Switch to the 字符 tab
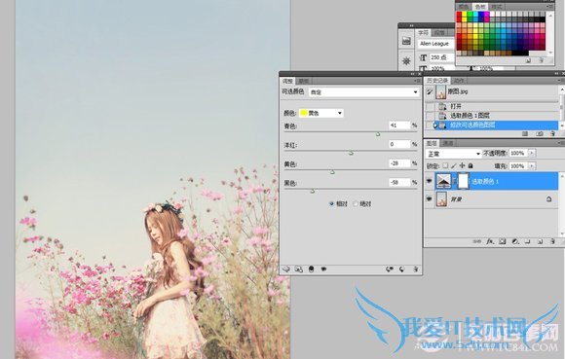The width and height of the screenshot is (565, 359). 424,33
